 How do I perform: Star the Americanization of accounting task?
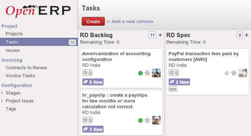pyautogui.click(x=147, y=73)
